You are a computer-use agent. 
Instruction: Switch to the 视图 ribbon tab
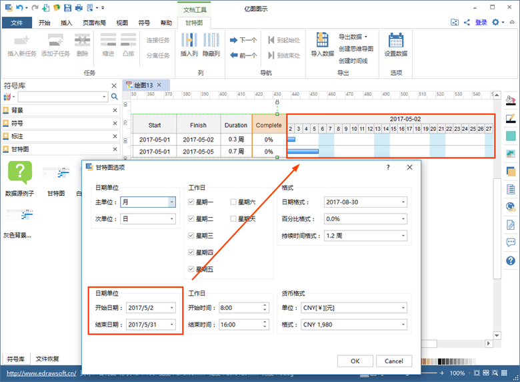[x=122, y=23]
